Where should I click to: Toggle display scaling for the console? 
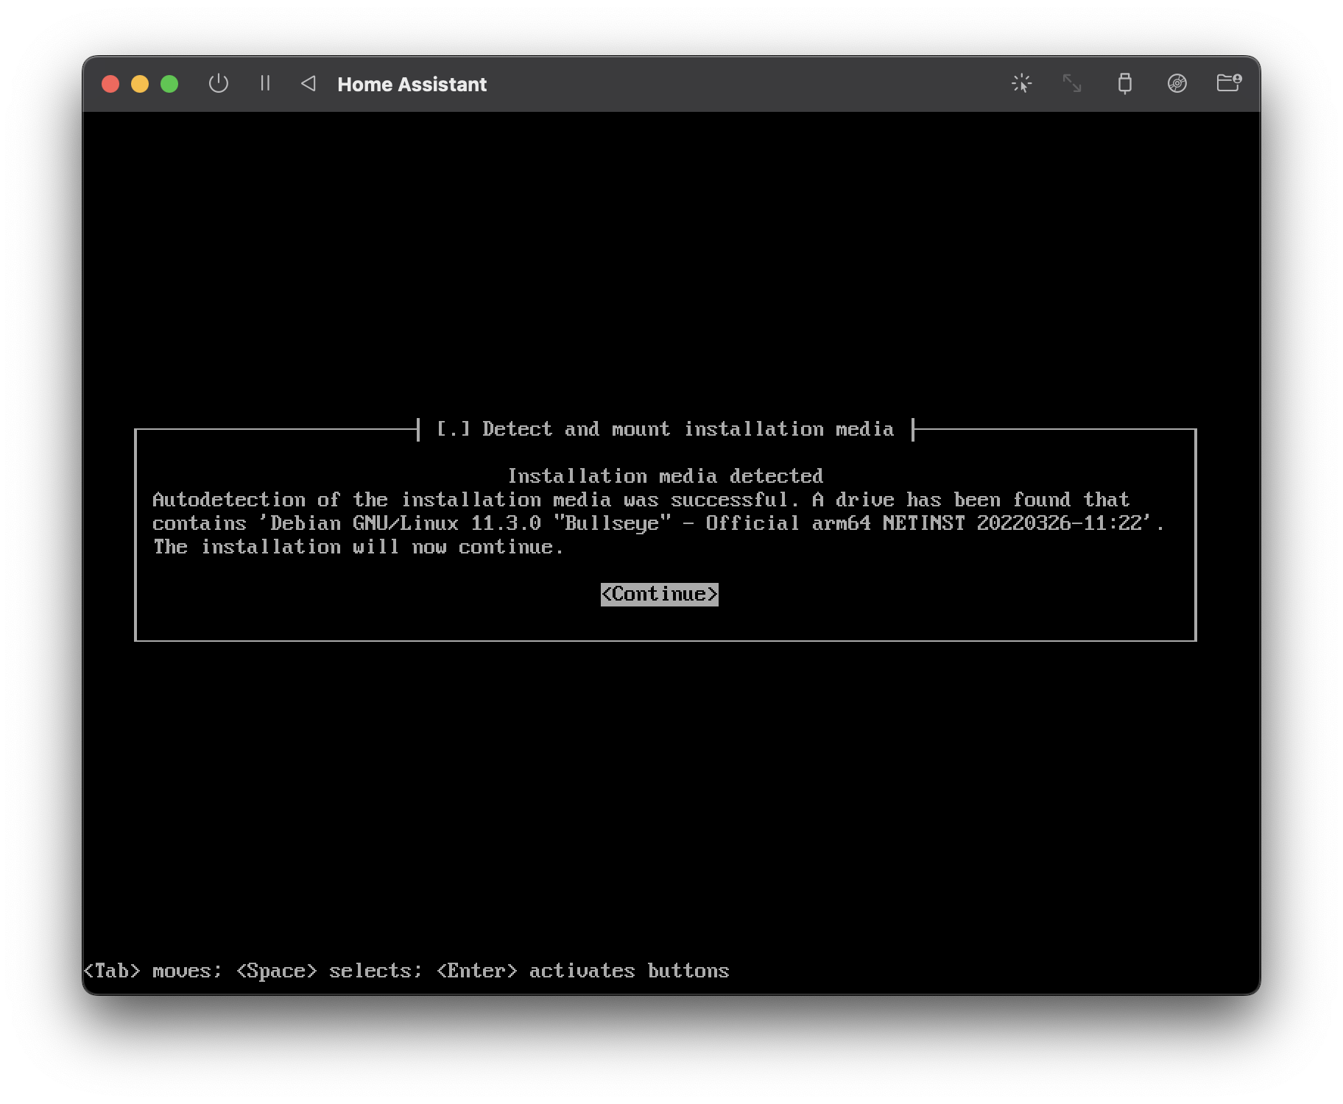(x=1074, y=83)
